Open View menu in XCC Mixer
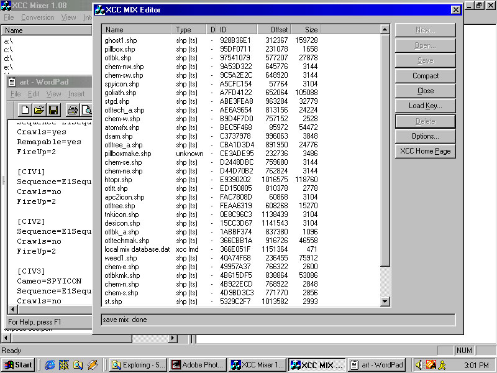 (68, 17)
